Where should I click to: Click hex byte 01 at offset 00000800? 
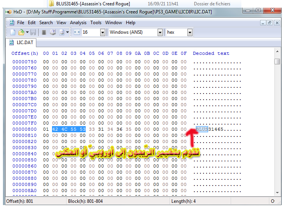point(46,129)
